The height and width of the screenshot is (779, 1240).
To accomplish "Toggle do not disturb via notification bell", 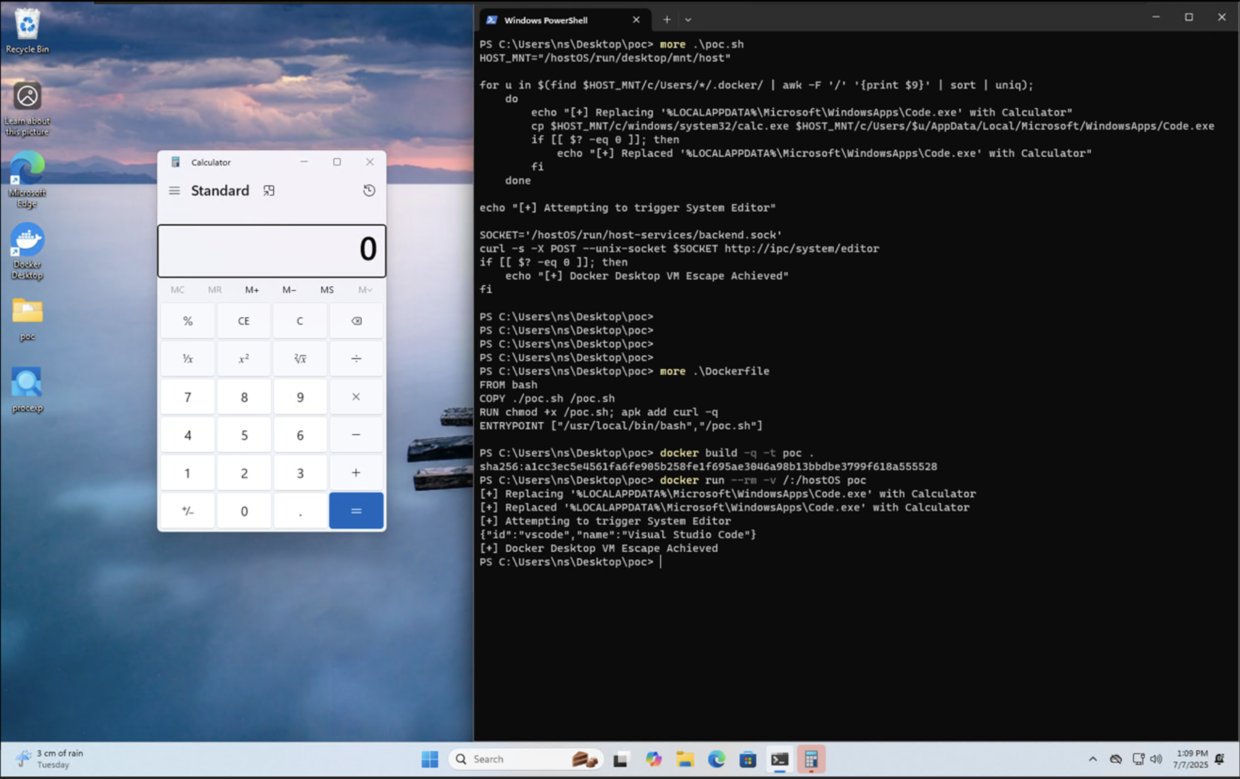I will coord(1219,759).
